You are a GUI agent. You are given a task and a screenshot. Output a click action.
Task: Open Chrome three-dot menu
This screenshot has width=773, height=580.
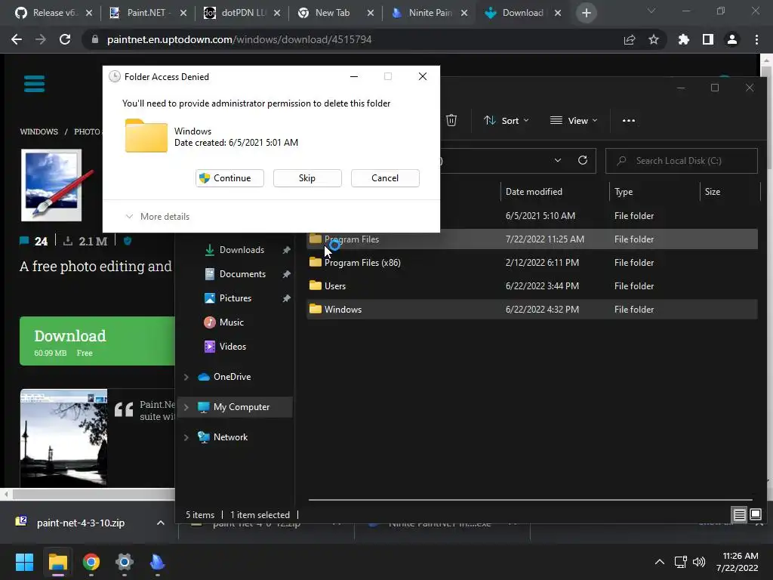pos(756,39)
